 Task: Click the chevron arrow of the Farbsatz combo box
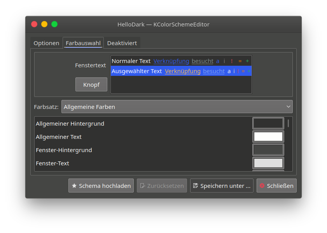[289, 107]
